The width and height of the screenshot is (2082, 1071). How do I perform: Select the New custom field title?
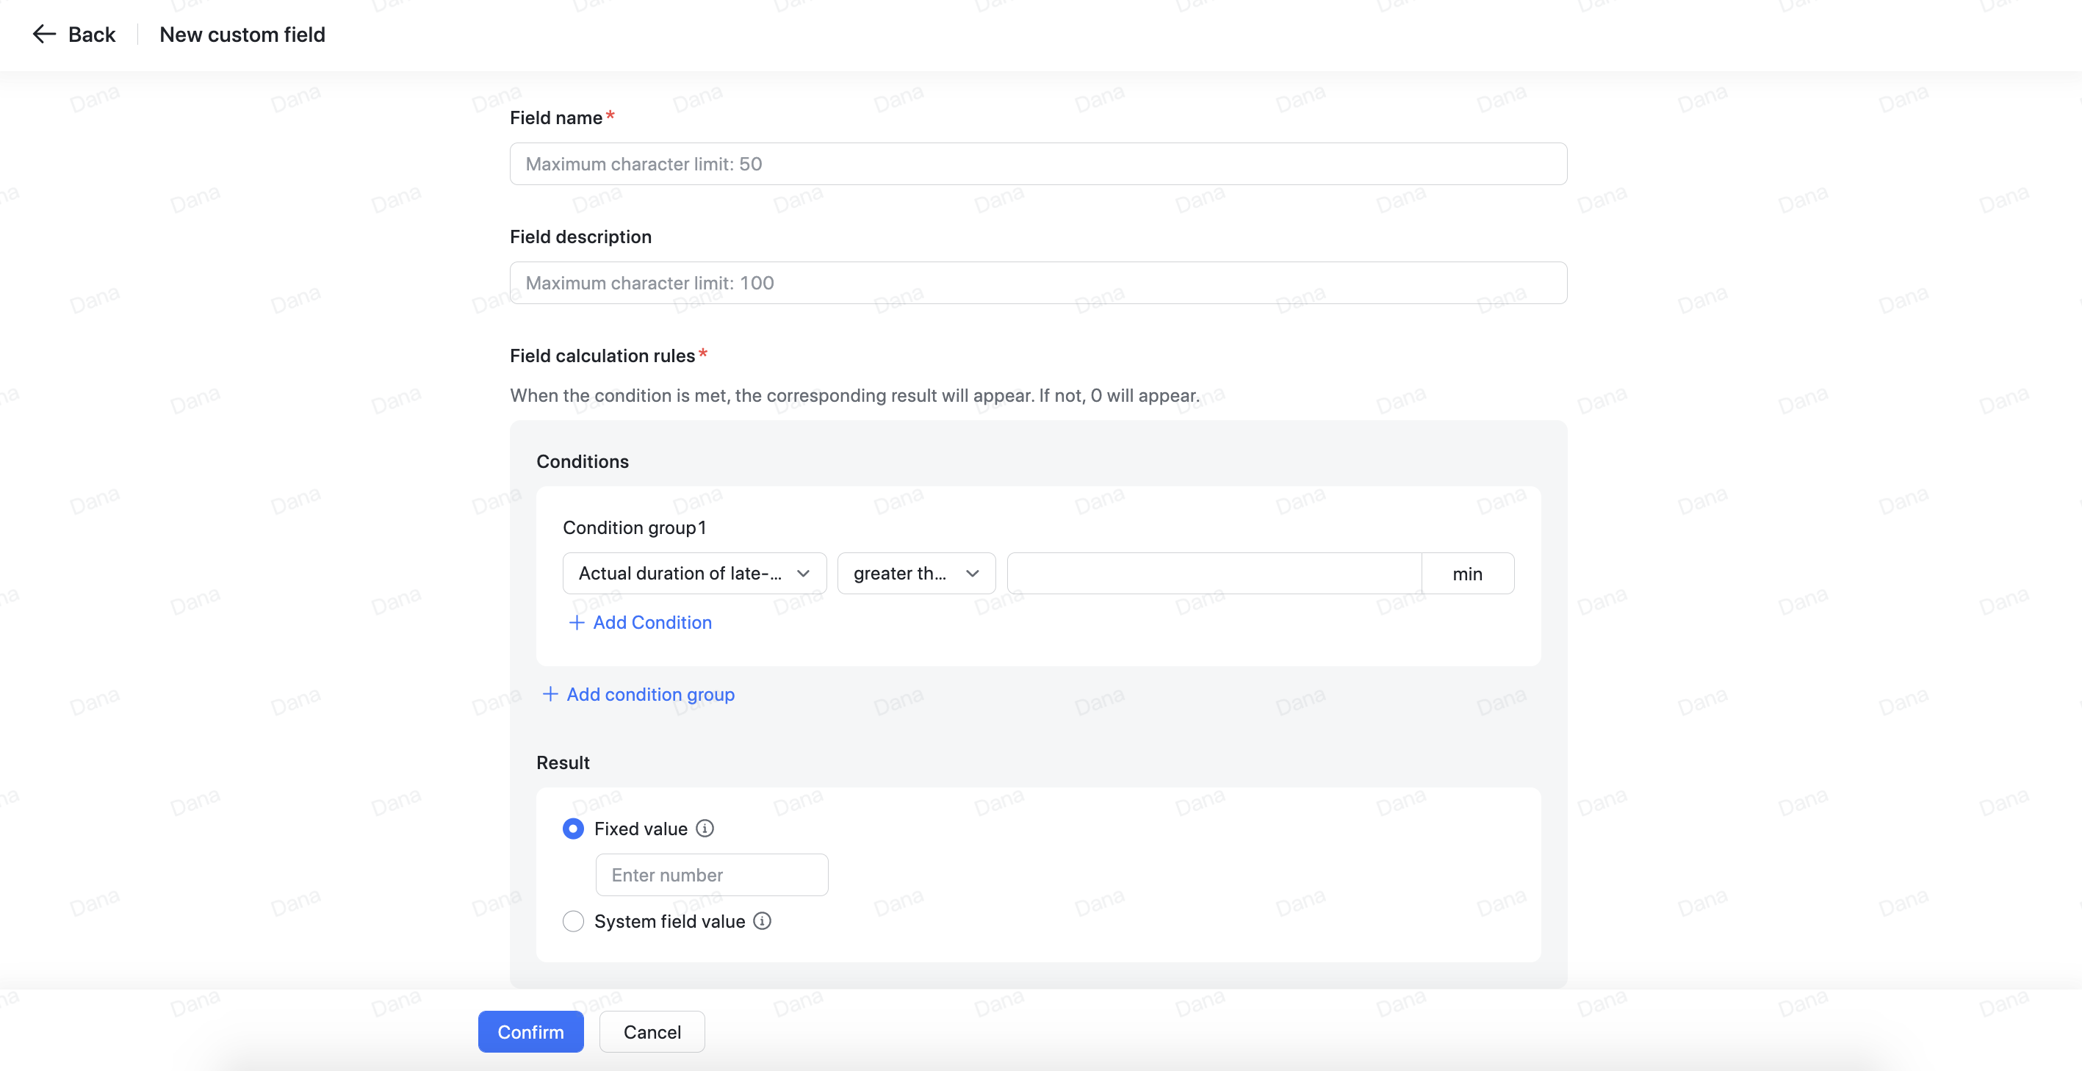pos(242,34)
